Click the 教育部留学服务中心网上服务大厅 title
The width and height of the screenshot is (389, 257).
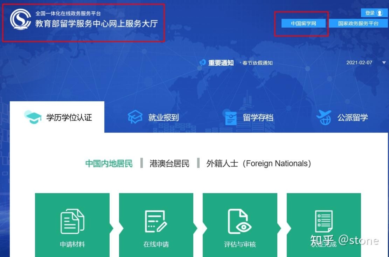[x=96, y=24]
